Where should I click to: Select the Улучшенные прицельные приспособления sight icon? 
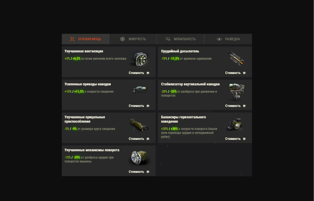pos(139,125)
